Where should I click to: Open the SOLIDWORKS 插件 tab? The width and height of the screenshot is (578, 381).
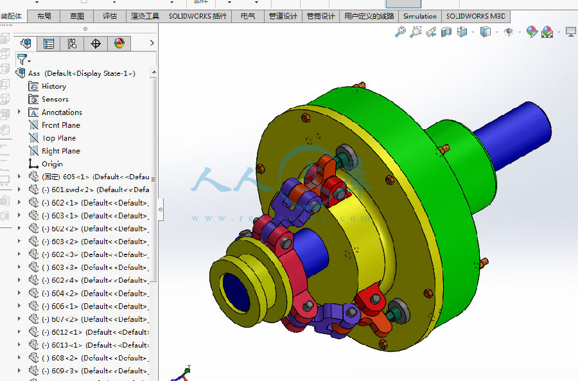coord(198,16)
